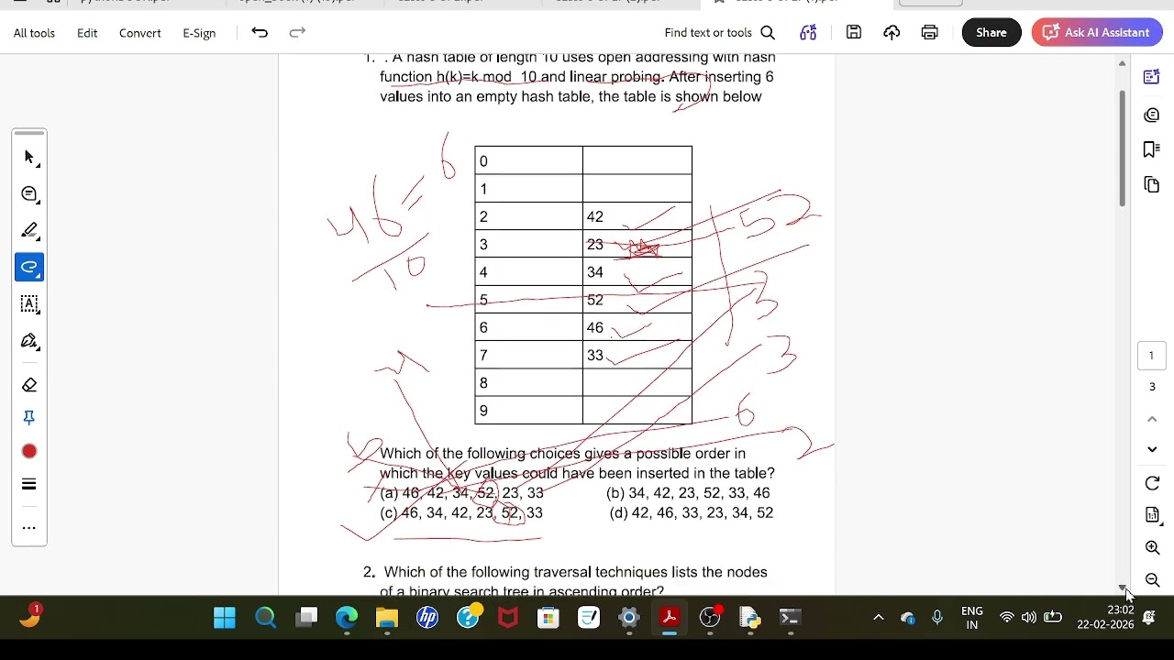
Task: Click answer option (d) 42, 46, 33, 23, 34, 52
Action: point(692,513)
